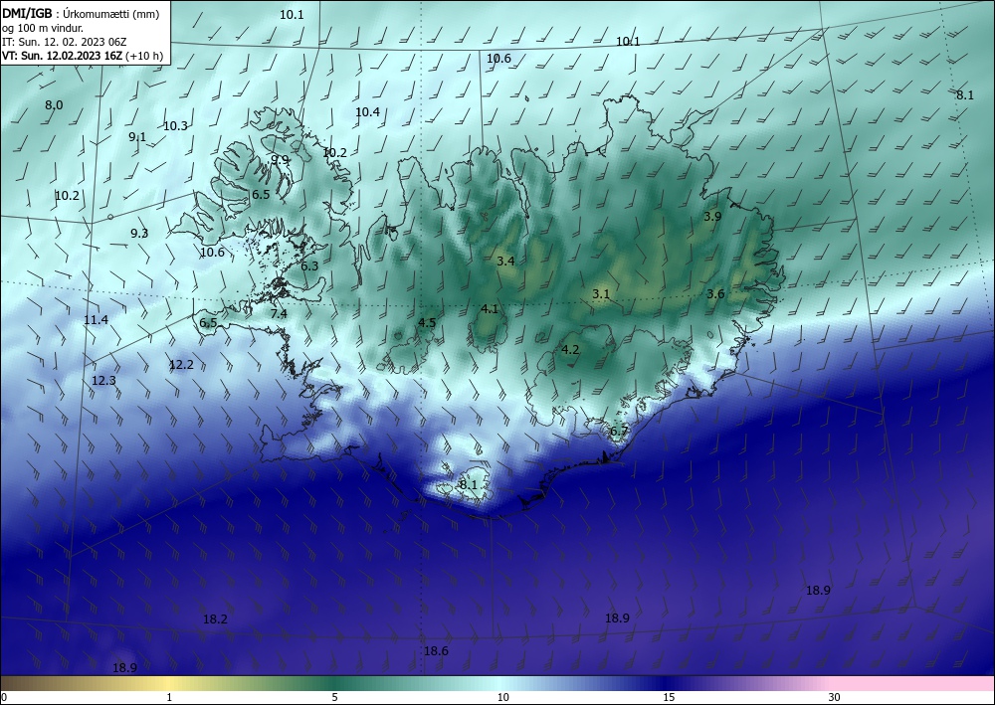Click the 6.3 value on the map
995x705 pixels.
pos(309,266)
